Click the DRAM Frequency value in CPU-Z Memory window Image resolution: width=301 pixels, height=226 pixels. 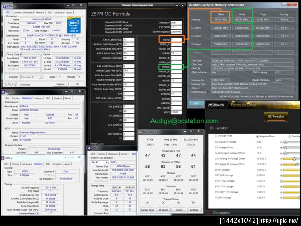[x=50, y=188]
